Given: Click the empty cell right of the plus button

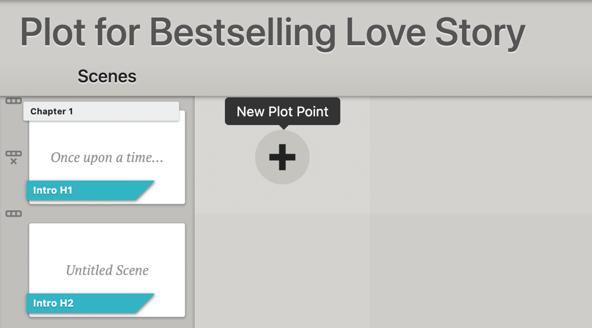Looking at the screenshot, I should point(481,155).
